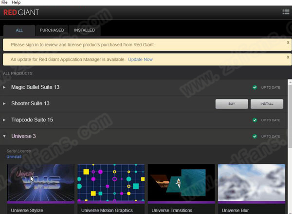This screenshot has width=292, height=214.
Task: Dismiss the update available notification
Action: coord(288,57)
